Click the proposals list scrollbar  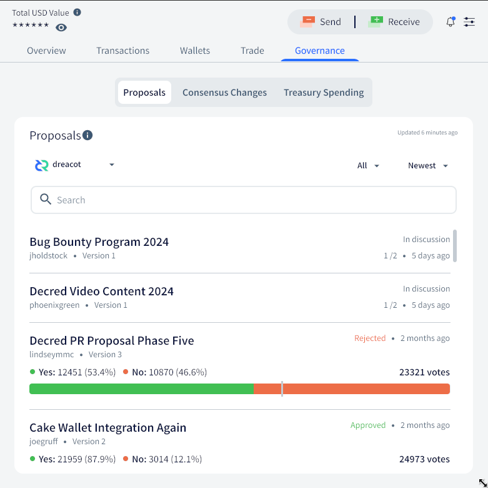tap(455, 246)
